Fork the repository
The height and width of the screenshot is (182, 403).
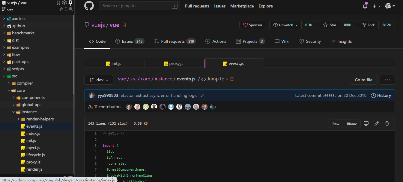click(x=369, y=25)
